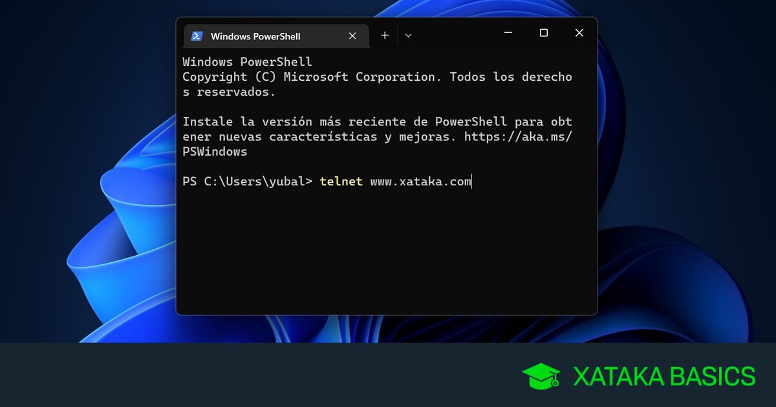Click the yellow telnet command word

coord(341,182)
